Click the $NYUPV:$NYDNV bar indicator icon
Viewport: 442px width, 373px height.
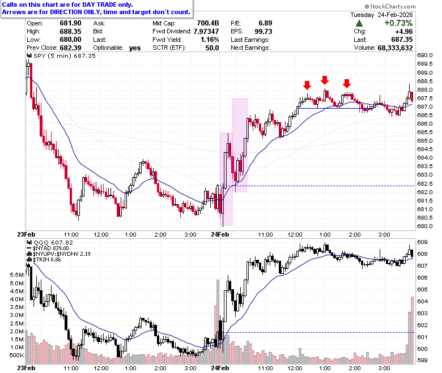tap(29, 254)
